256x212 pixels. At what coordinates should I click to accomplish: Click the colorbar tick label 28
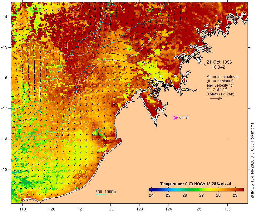coord(218,195)
